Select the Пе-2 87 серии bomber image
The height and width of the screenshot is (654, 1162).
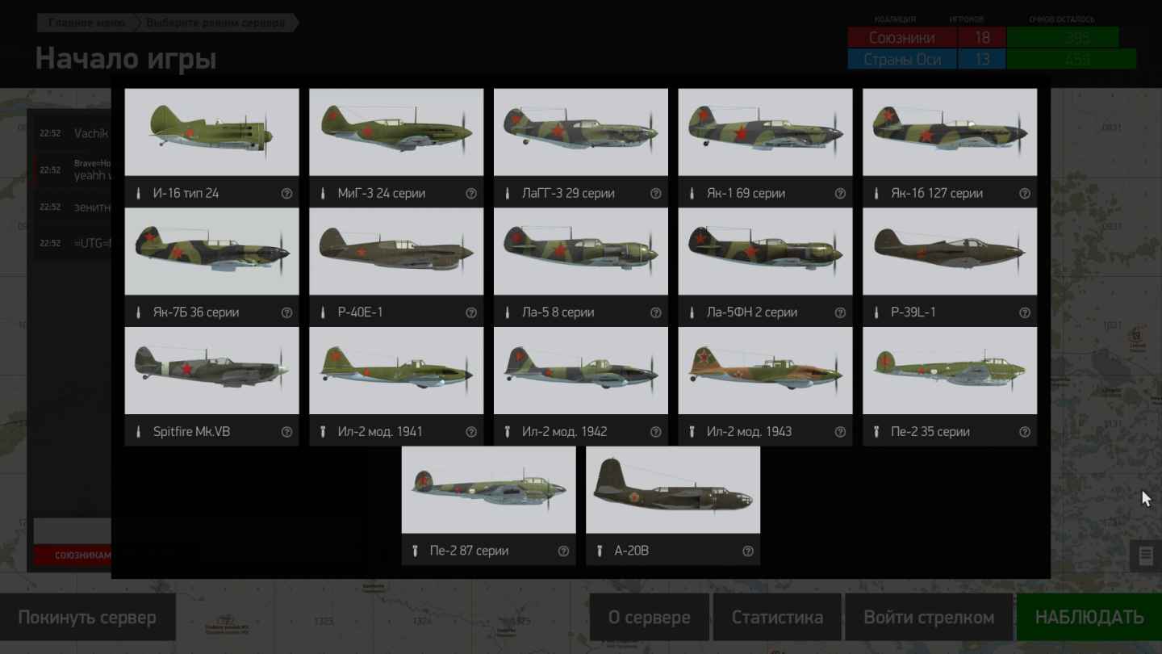click(x=489, y=490)
